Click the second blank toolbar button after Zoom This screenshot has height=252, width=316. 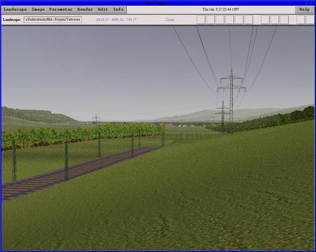tap(210, 20)
